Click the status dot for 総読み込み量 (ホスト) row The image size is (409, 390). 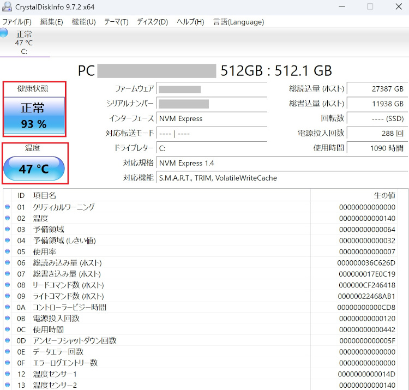point(7,262)
